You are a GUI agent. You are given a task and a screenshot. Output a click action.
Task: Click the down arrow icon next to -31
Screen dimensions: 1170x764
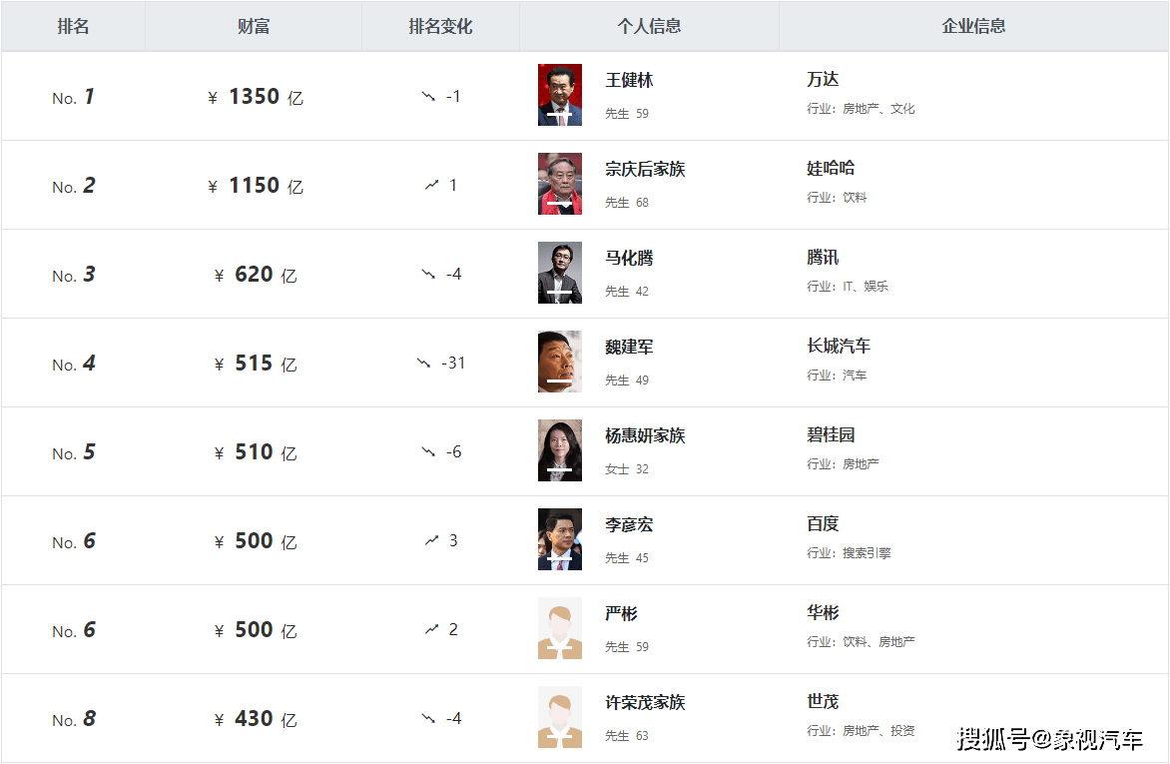click(x=423, y=363)
